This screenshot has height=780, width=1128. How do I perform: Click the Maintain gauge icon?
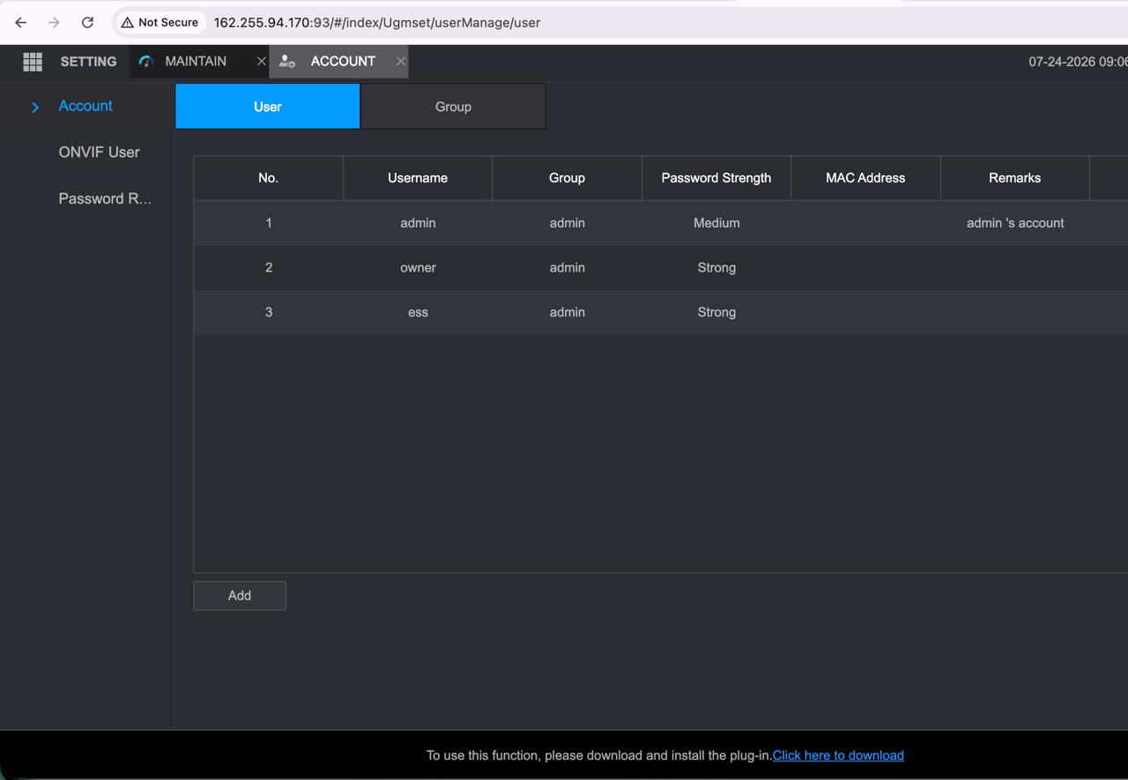(x=146, y=61)
